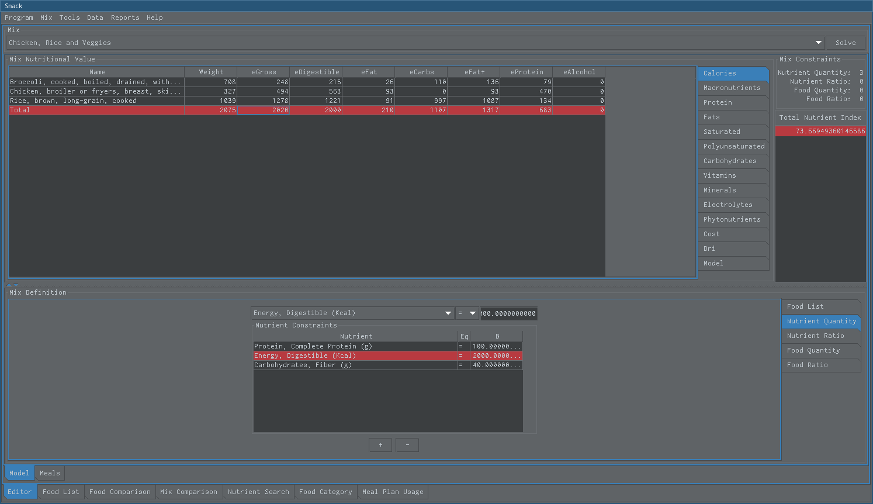This screenshot has height=504, width=873.
Task: Open the Data menu
Action: pyautogui.click(x=95, y=18)
